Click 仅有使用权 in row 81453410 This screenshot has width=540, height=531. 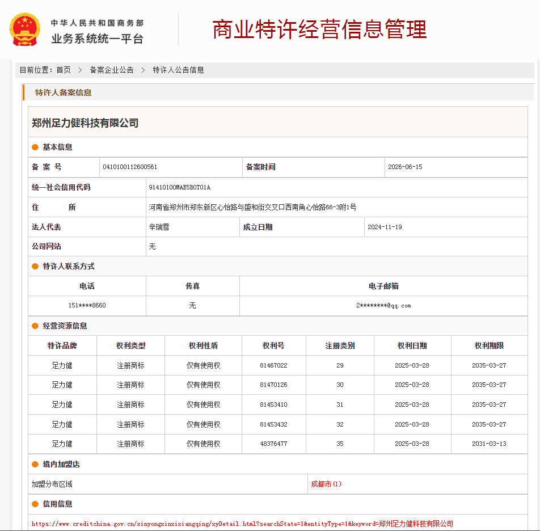click(203, 405)
